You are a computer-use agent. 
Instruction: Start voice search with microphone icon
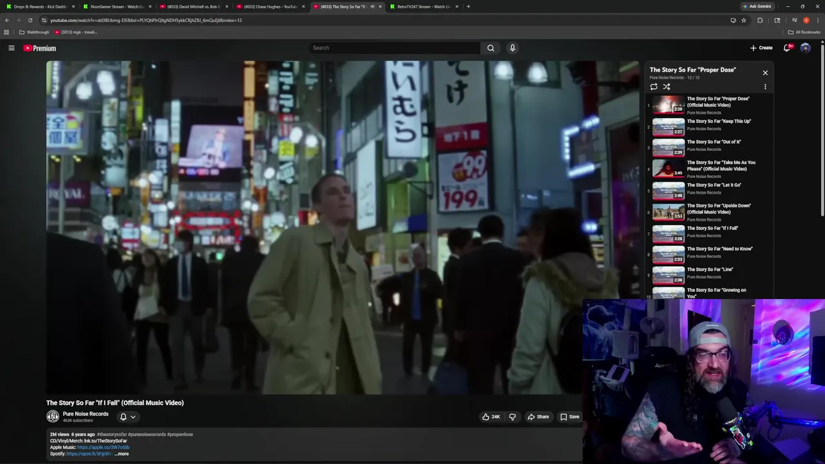[512, 48]
